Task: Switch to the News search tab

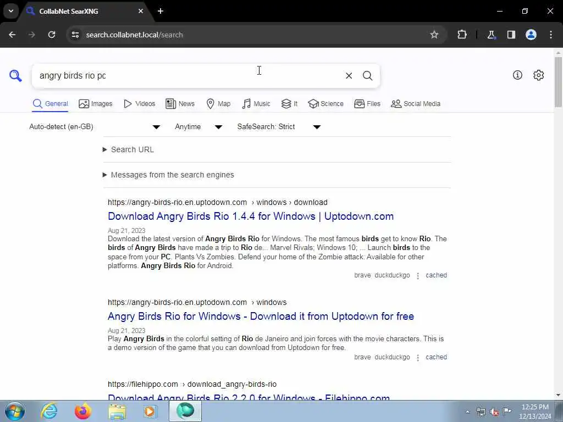Action: point(180,104)
